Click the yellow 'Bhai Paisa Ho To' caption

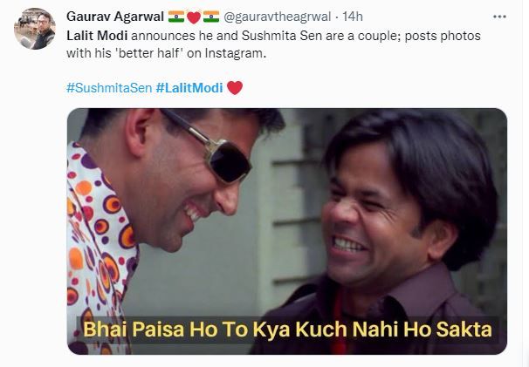click(x=167, y=330)
